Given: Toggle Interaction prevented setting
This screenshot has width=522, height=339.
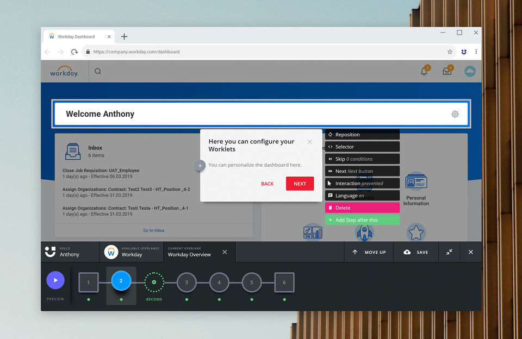Looking at the screenshot, I should click(362, 183).
